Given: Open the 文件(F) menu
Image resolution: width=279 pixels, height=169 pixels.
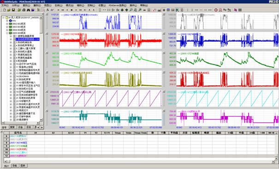Looking at the screenshot, I should [x=5, y=6].
